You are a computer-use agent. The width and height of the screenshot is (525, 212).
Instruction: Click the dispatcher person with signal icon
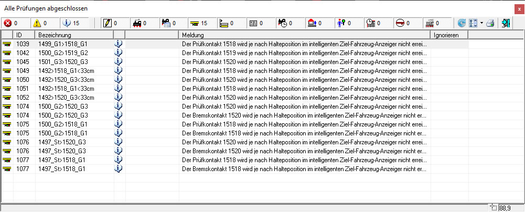pyautogui.click(x=341, y=23)
